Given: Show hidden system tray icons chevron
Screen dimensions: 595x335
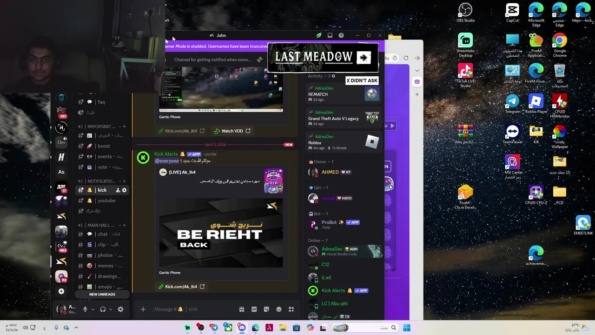Looking at the screenshot, I should [76, 328].
